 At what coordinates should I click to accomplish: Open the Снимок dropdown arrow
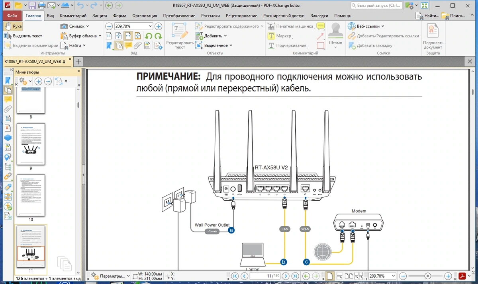tap(88, 26)
